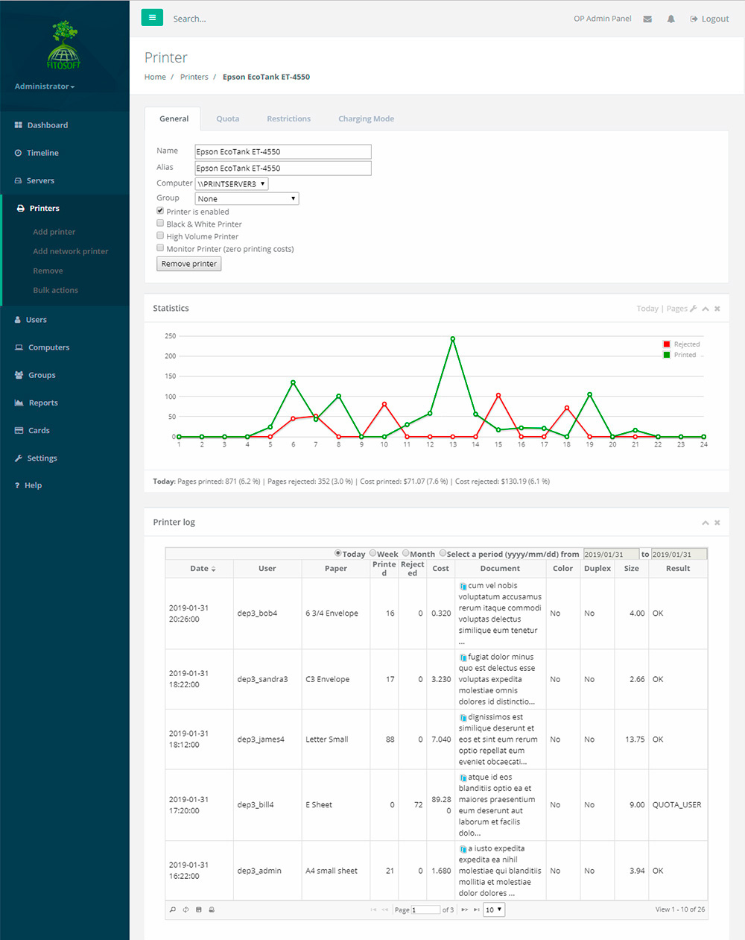Click the Printers breadcrumb link
Image resolution: width=745 pixels, height=940 pixels.
click(x=194, y=77)
